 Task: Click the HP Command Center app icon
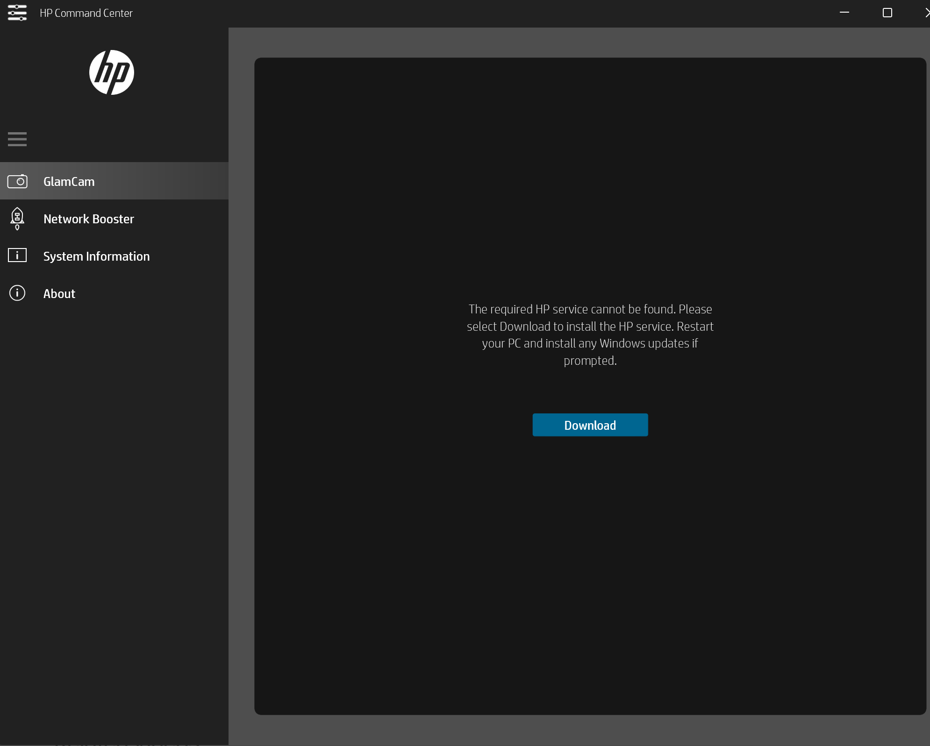17,13
